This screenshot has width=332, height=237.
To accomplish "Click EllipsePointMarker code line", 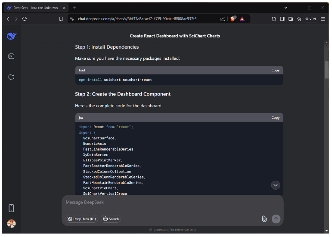I will tap(102, 160).
